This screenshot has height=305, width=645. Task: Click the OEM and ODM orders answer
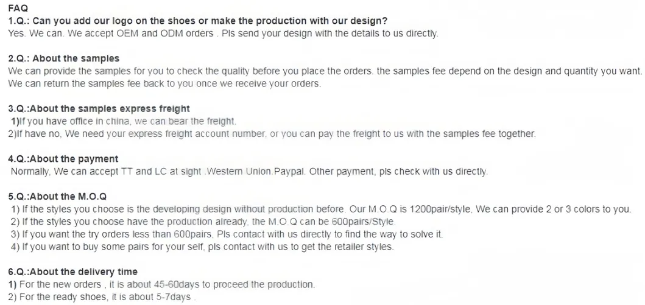point(223,33)
